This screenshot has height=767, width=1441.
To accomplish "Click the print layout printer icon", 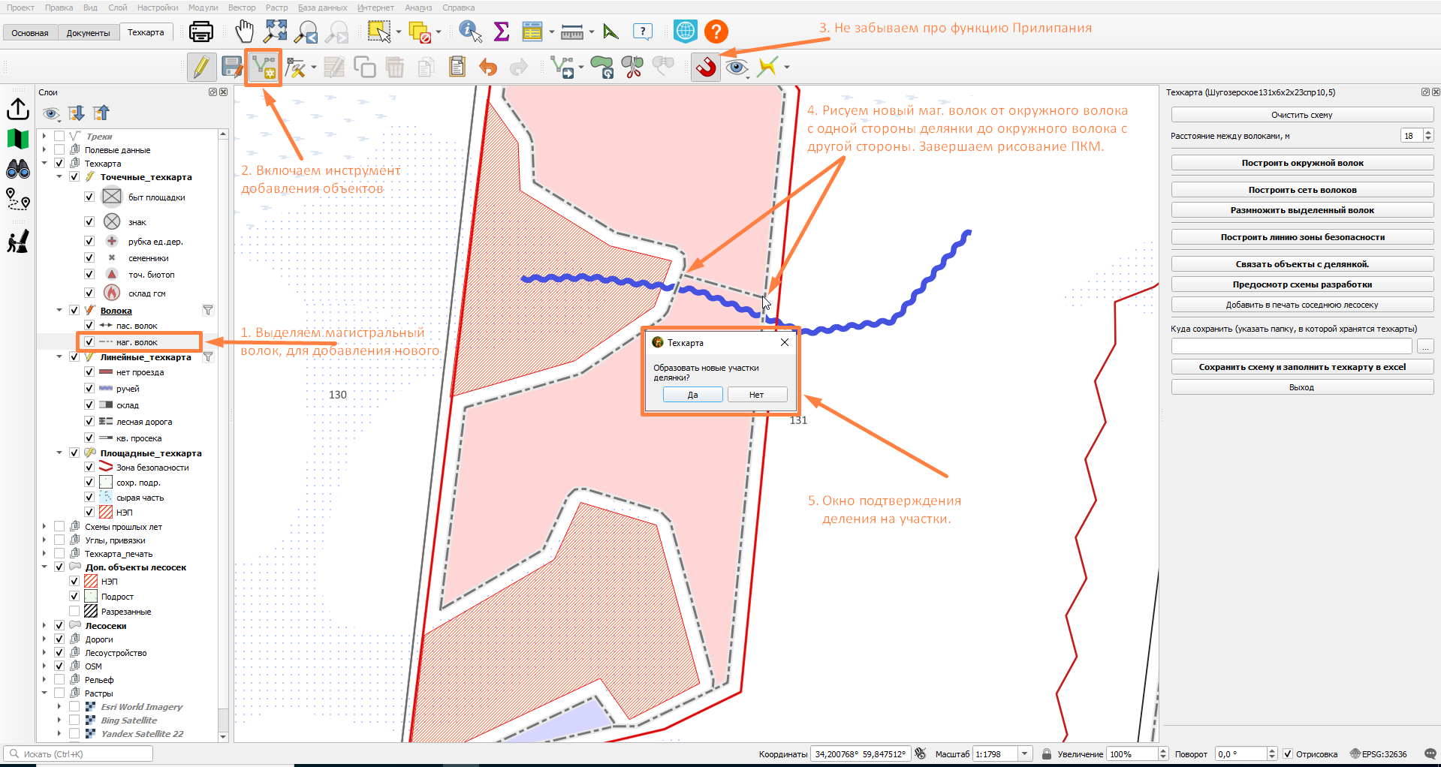I will click(201, 32).
